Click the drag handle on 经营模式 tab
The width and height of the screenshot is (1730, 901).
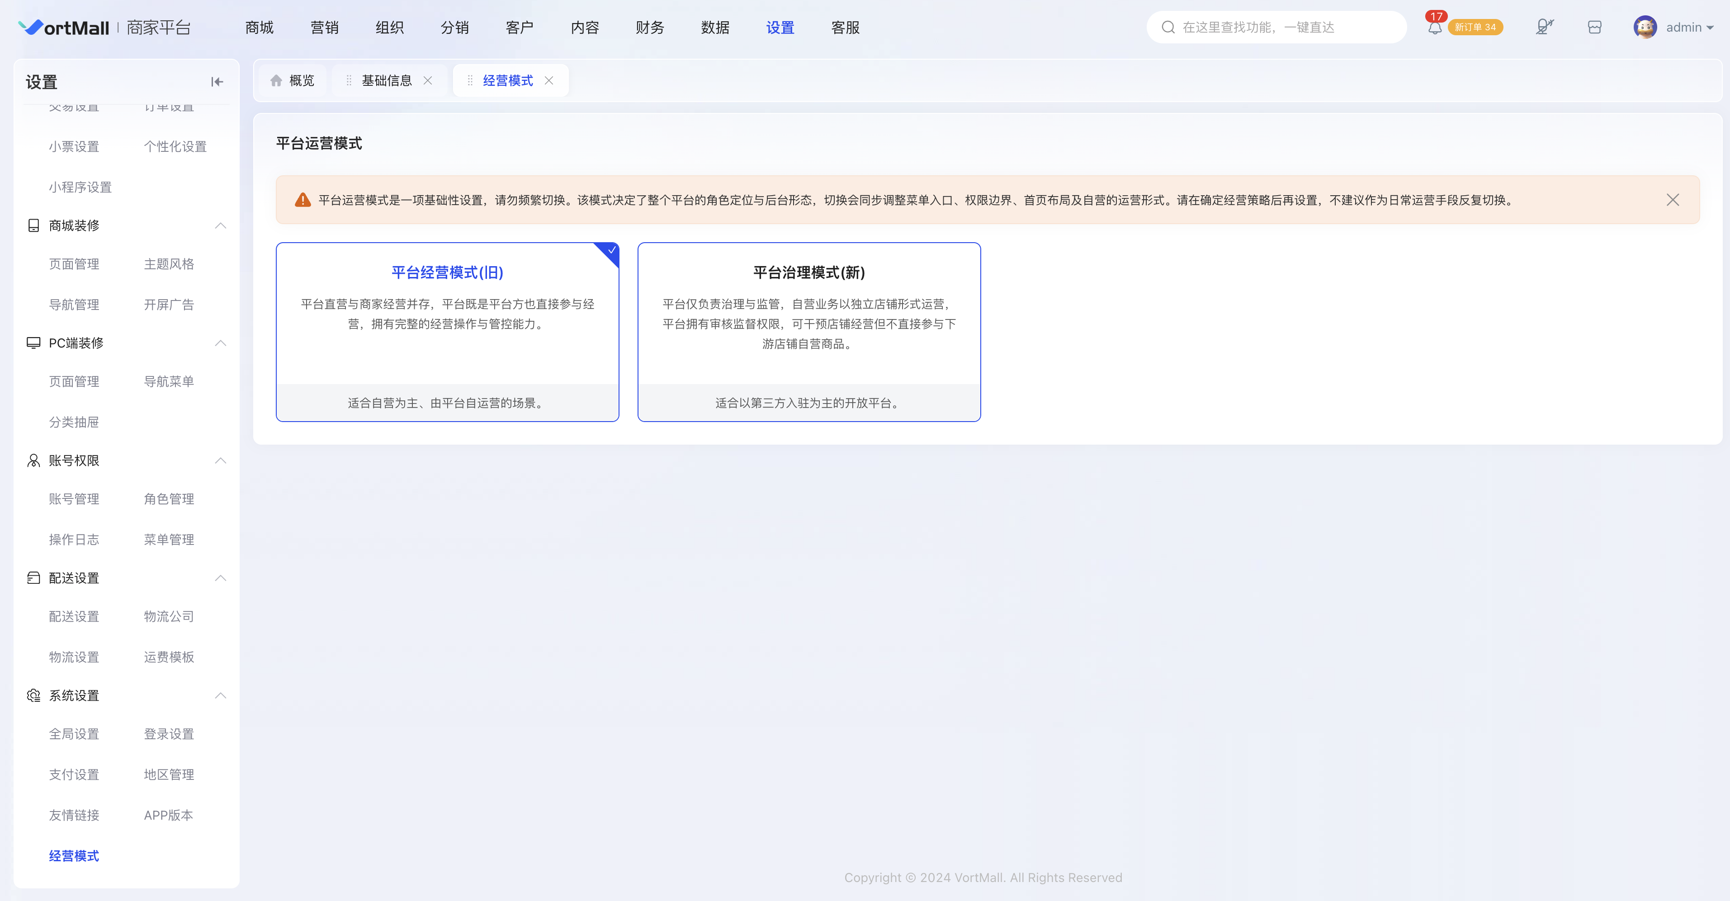(469, 80)
